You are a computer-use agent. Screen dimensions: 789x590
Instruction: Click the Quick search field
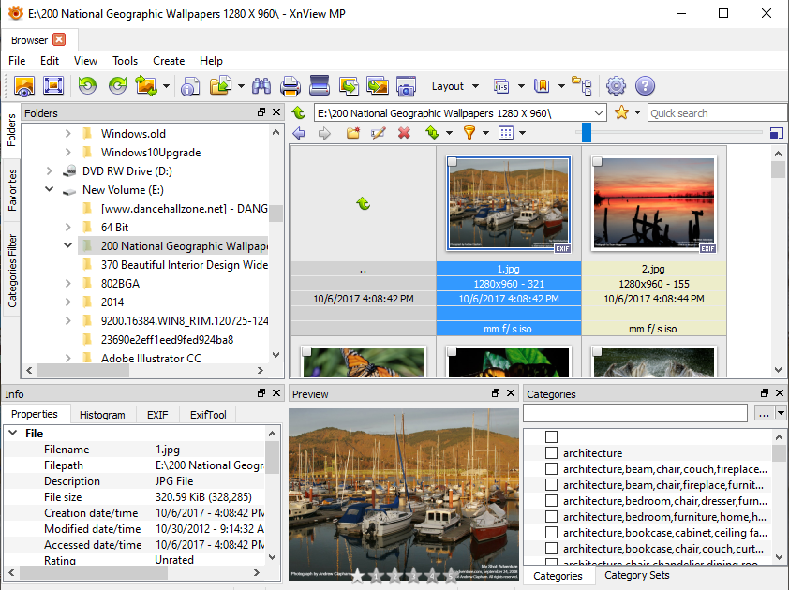[717, 113]
